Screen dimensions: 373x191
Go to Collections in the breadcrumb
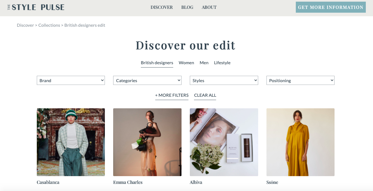49,25
